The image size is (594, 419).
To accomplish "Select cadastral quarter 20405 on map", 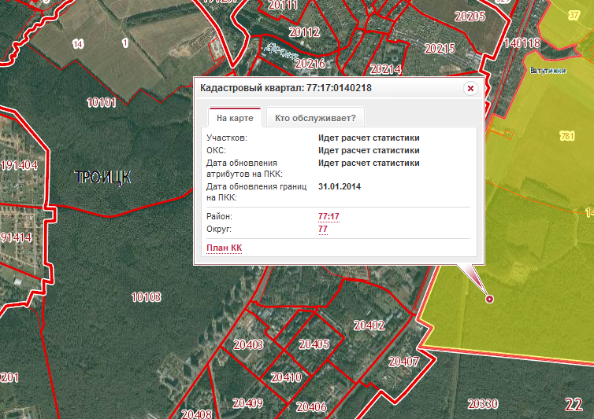I will pyautogui.click(x=314, y=344).
